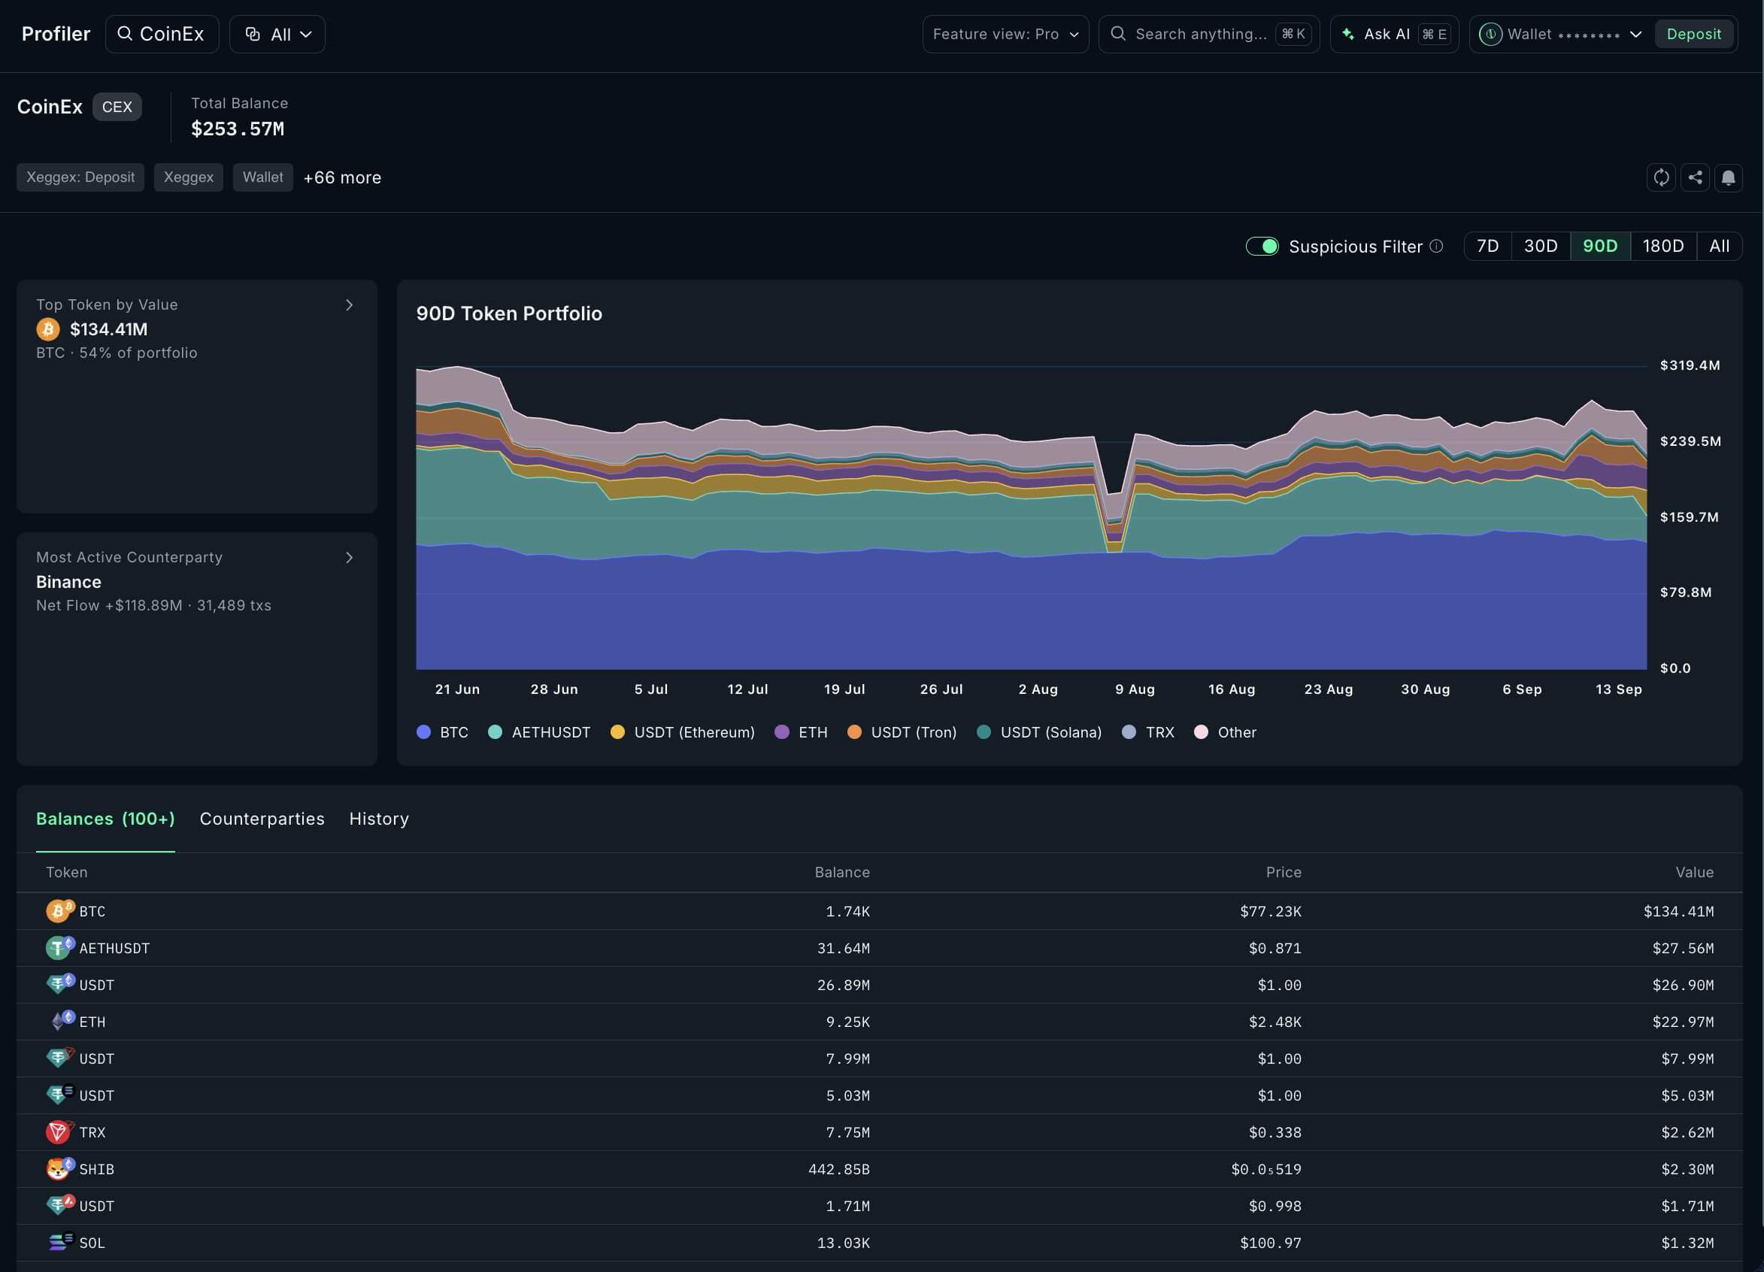
Task: Open the Feature view: Pro dropdown
Action: point(1005,35)
